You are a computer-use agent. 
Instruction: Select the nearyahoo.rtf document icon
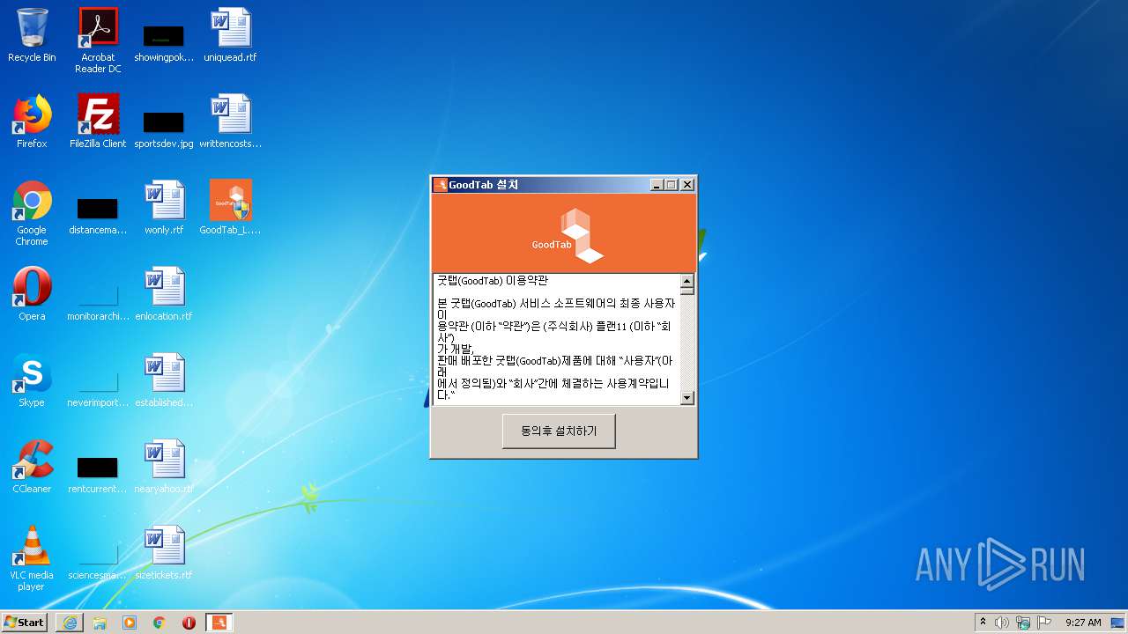[164, 467]
